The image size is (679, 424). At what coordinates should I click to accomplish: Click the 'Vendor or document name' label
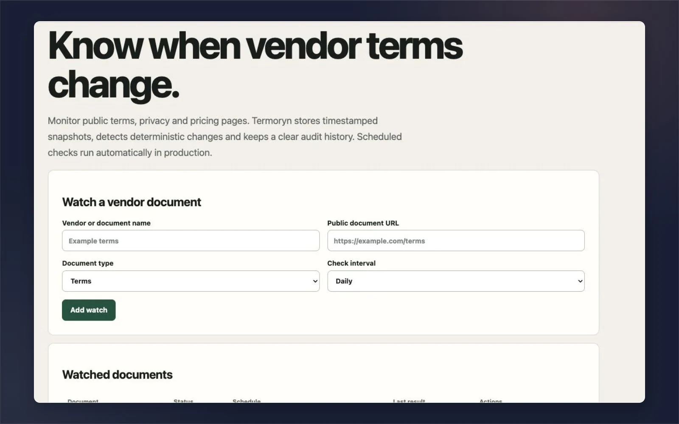click(106, 223)
